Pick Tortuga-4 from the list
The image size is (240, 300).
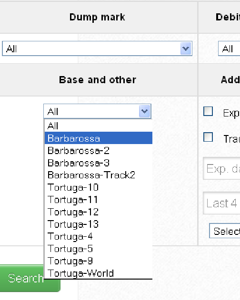click(x=99, y=236)
